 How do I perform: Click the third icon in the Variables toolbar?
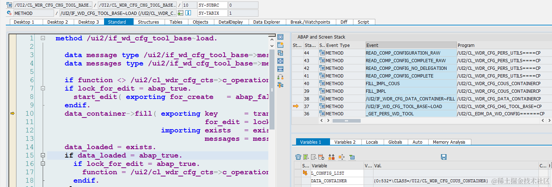click(x=314, y=157)
